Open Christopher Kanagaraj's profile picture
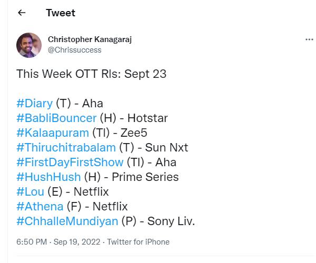 pyautogui.click(x=29, y=45)
